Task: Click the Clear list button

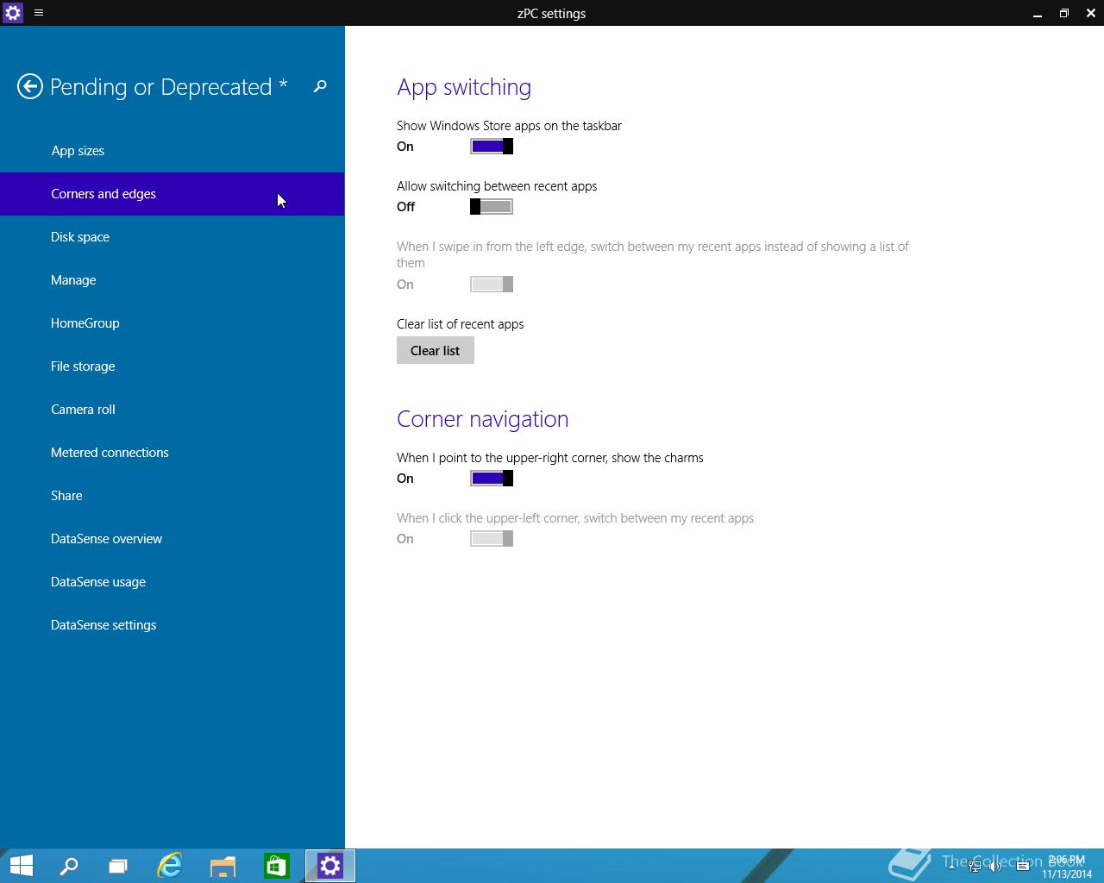Action: [x=436, y=350]
